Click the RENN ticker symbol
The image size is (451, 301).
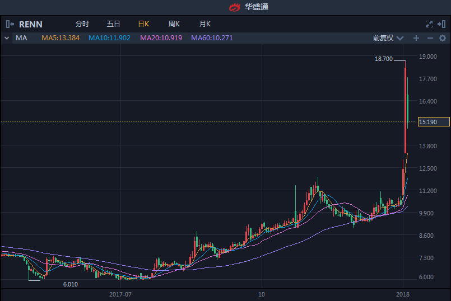(30, 25)
